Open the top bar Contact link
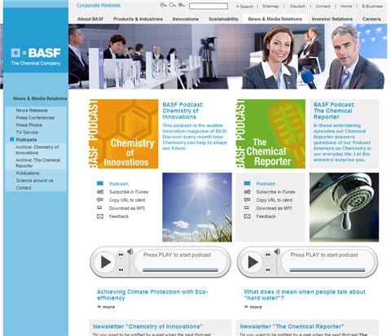 pyautogui.click(x=323, y=6)
